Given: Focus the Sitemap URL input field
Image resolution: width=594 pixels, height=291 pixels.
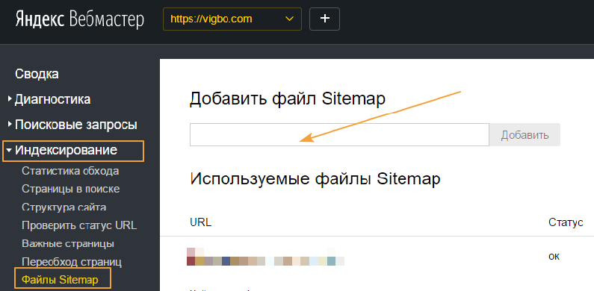Looking at the screenshot, I should point(339,134).
